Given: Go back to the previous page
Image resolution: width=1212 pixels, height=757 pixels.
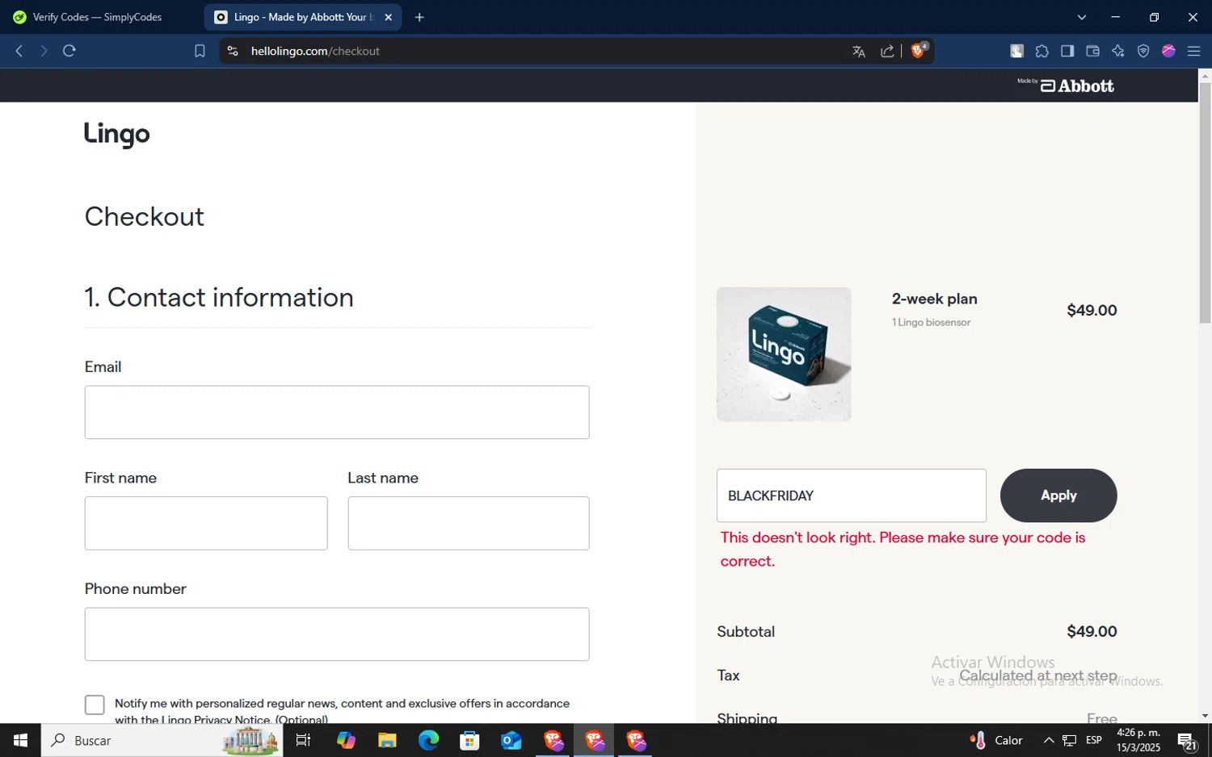Looking at the screenshot, I should pyautogui.click(x=19, y=51).
